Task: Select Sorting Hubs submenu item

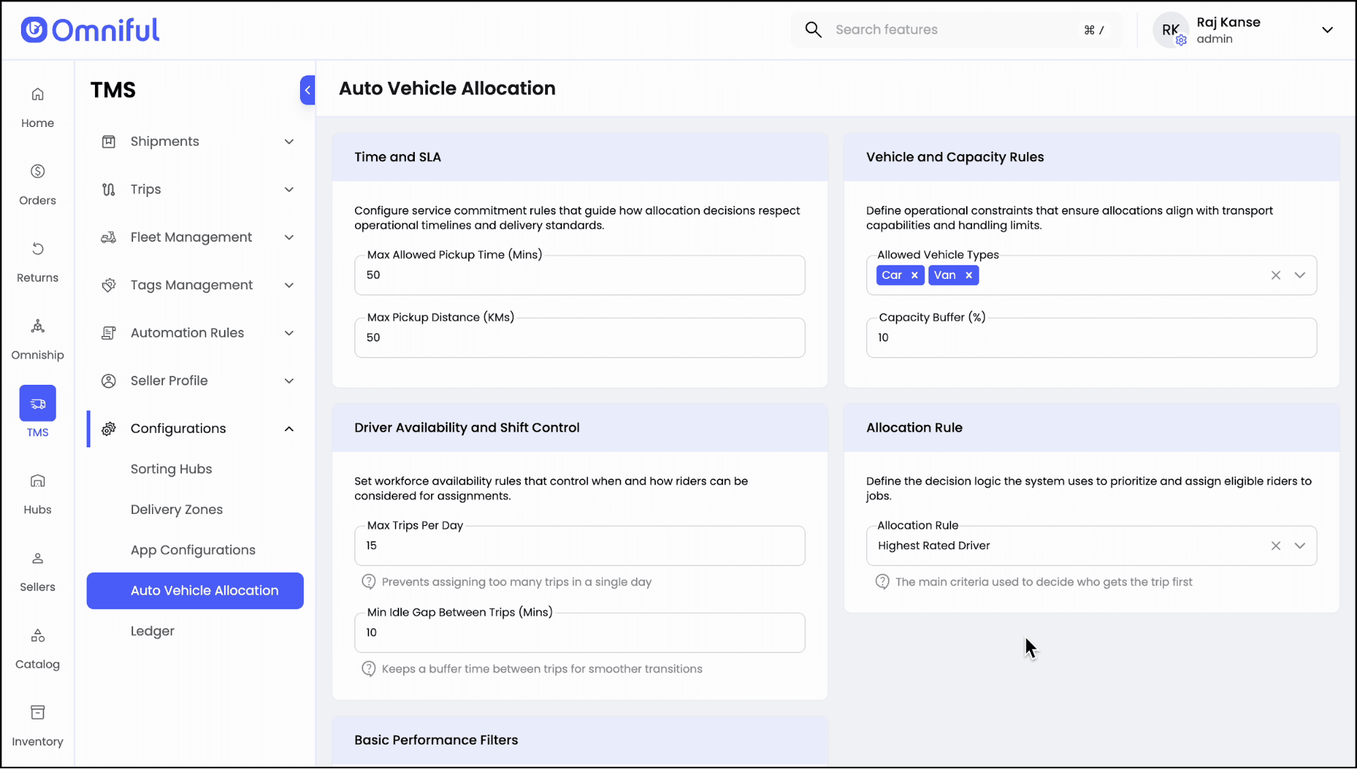Action: (x=171, y=469)
